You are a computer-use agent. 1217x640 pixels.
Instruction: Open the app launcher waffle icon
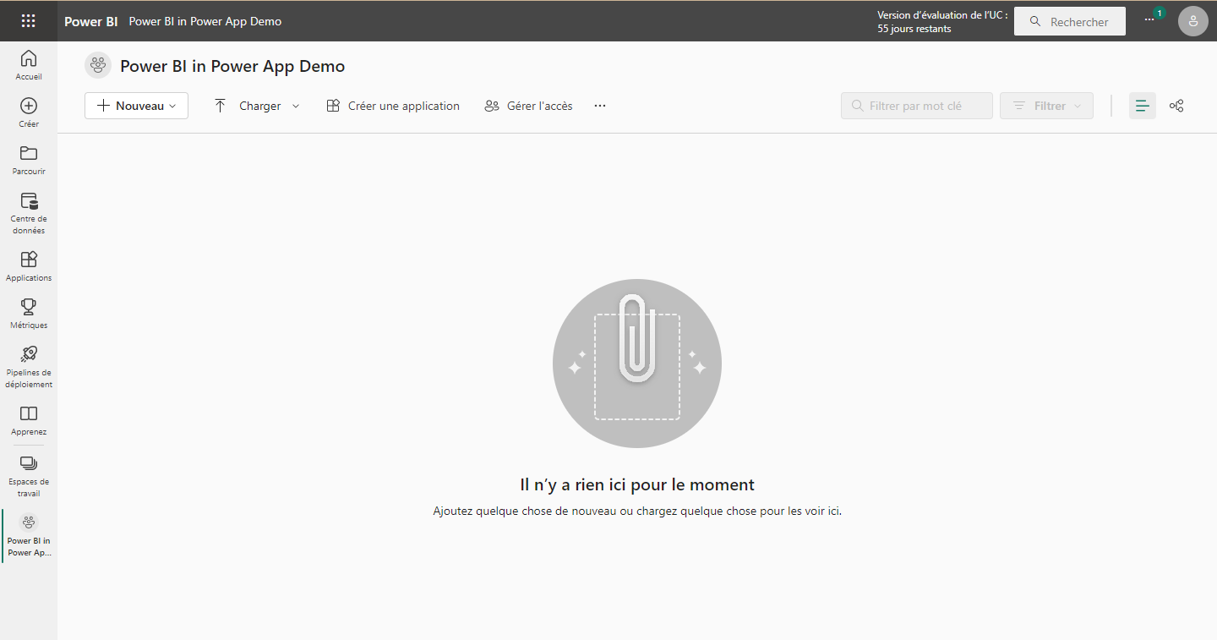(28, 21)
